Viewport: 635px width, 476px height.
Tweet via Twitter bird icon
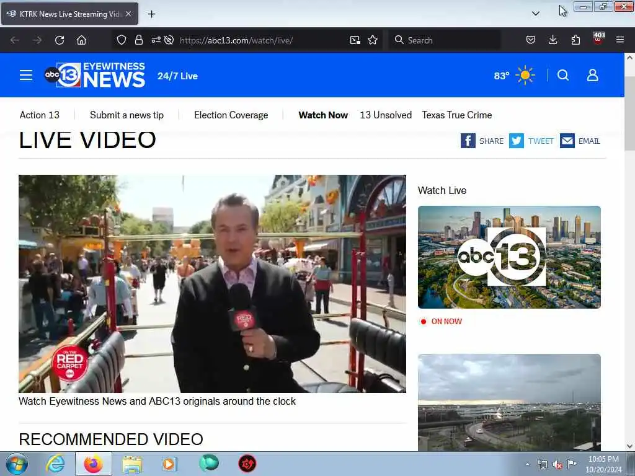517,141
